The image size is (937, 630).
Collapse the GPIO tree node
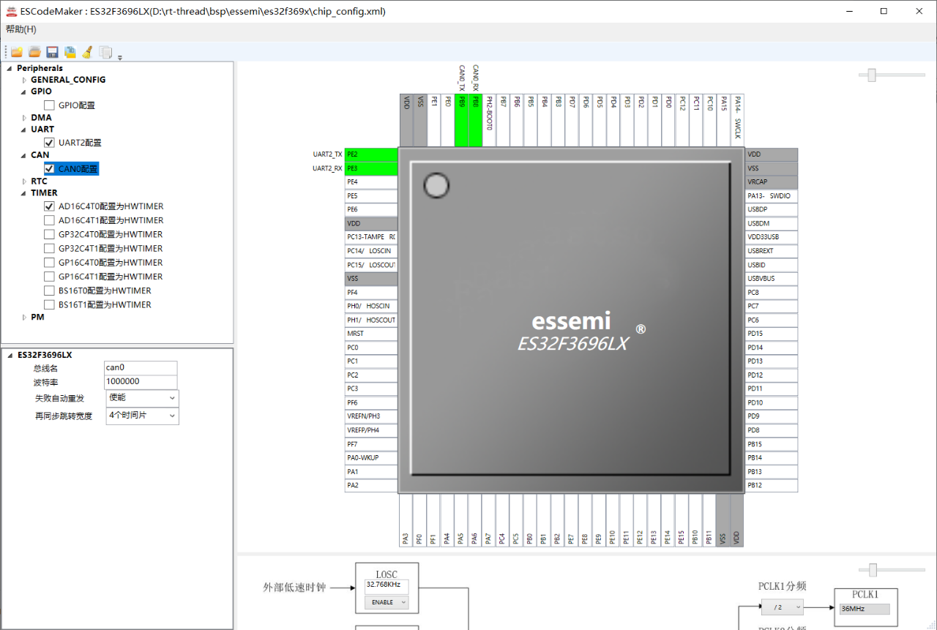click(24, 91)
